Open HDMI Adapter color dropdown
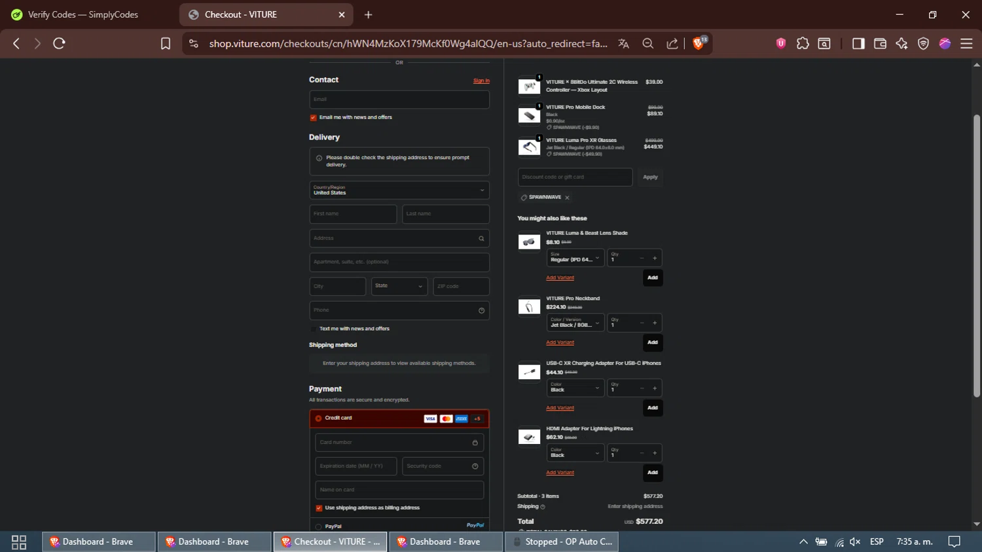Screen dimensions: 982x552 point(575,452)
